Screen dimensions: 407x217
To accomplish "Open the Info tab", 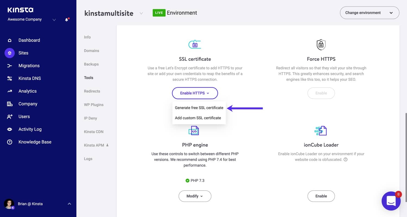I will (87, 37).
